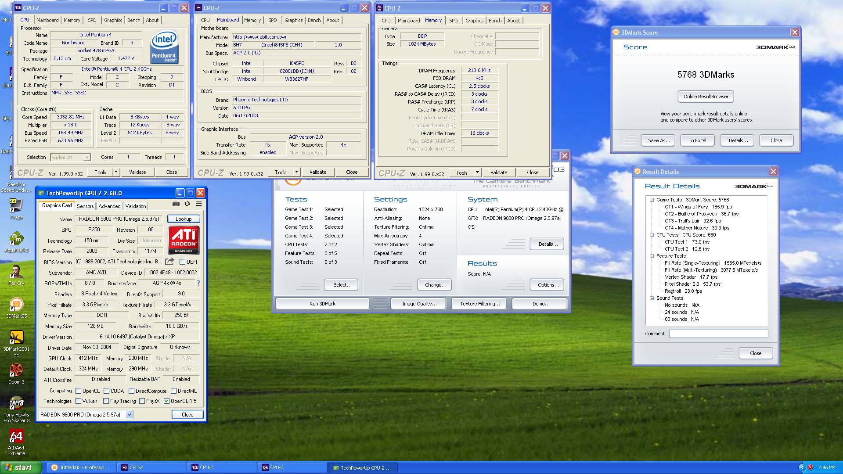Open the GPU-Z graphics card selection dropdown

click(x=129, y=415)
